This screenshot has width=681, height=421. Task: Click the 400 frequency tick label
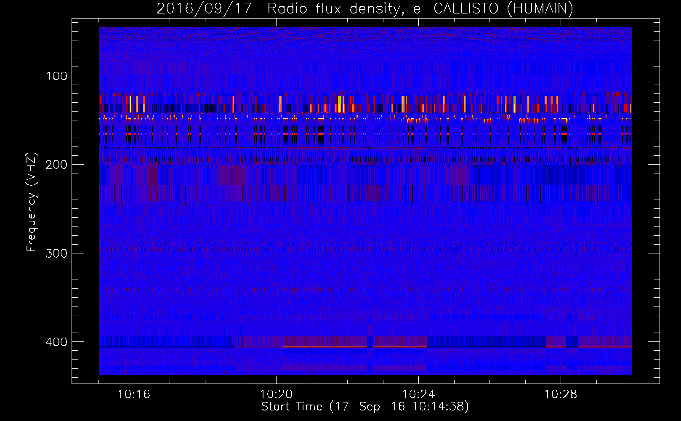tap(56, 342)
